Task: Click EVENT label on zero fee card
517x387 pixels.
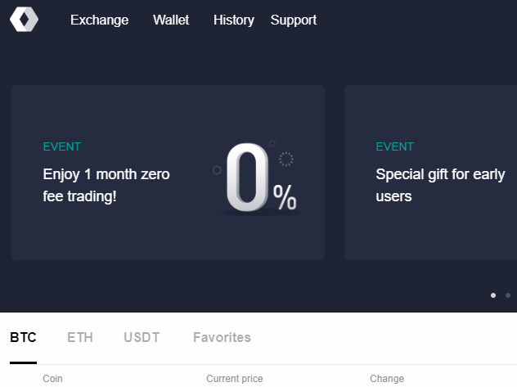Action: pyautogui.click(x=62, y=146)
